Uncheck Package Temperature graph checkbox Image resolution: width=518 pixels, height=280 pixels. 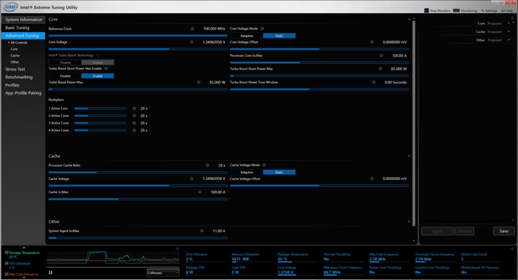[6, 253]
